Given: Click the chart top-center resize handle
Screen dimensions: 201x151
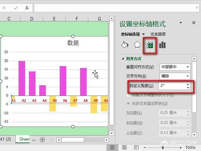Looking at the screenshot, I should pyautogui.click(x=73, y=36).
